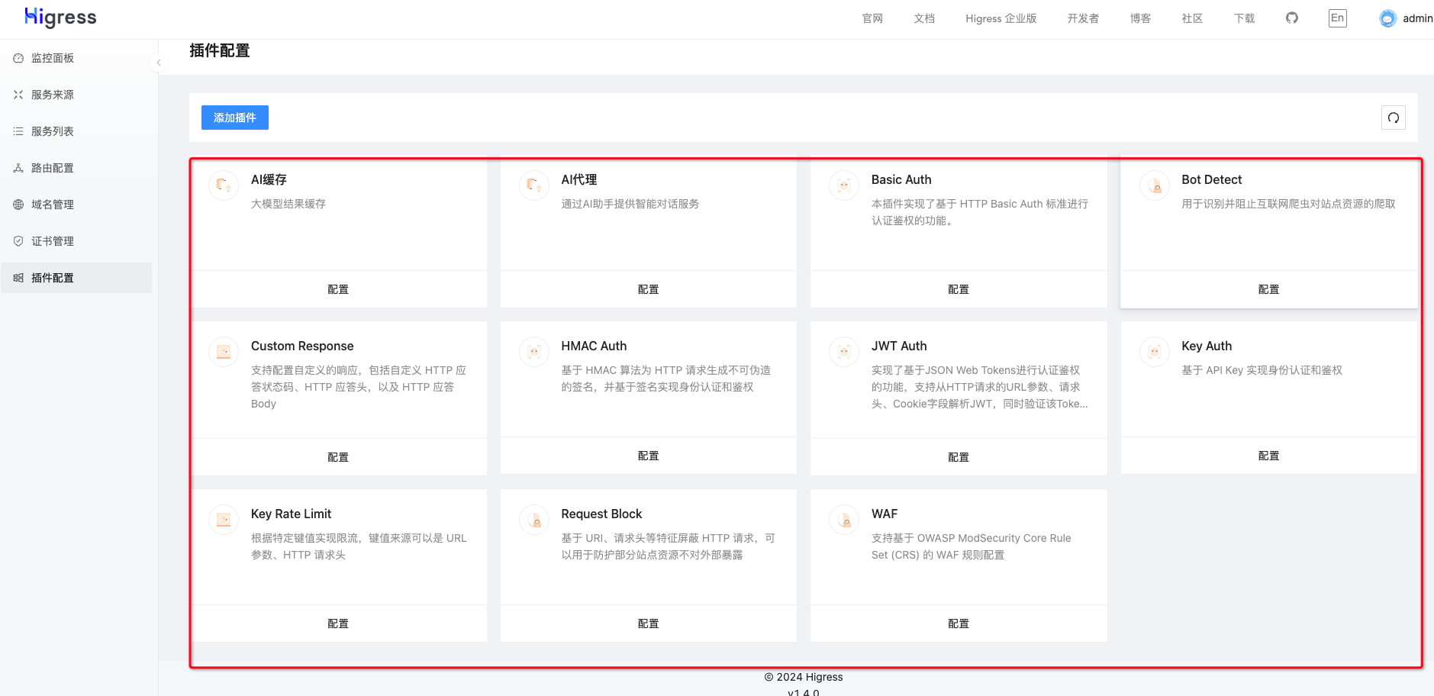Open the 开发者 link

(1083, 18)
